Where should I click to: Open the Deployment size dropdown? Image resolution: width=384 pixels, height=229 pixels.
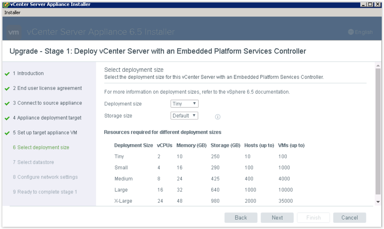(x=184, y=104)
